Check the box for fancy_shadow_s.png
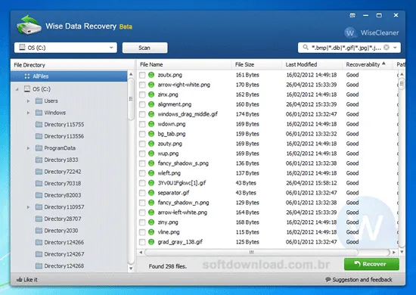The image size is (416, 295). point(142,163)
